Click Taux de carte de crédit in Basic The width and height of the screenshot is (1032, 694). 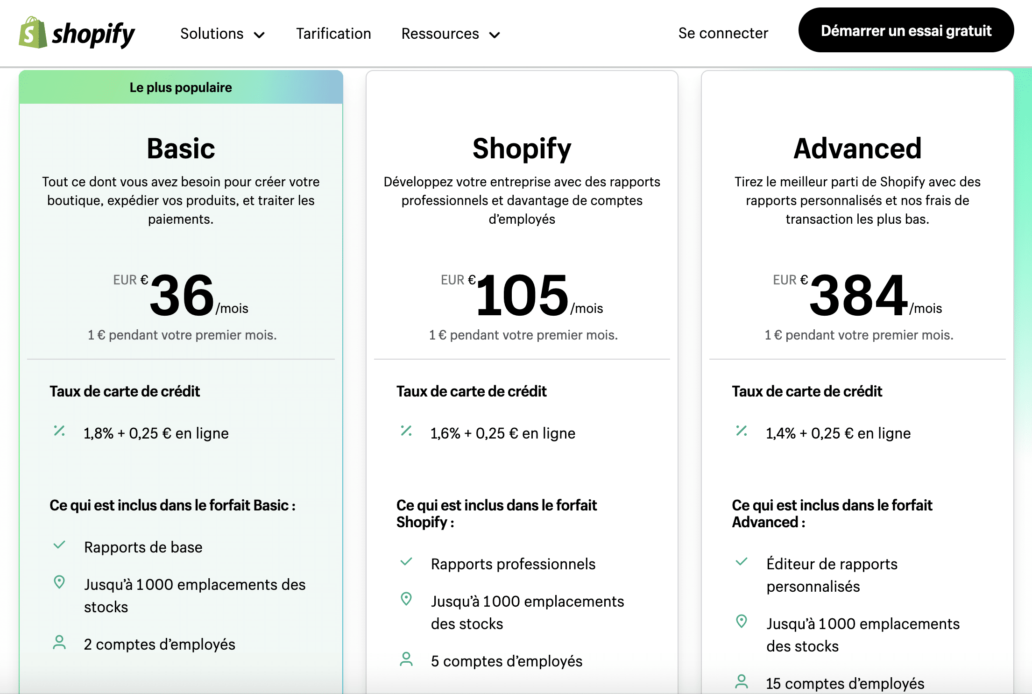[125, 391]
